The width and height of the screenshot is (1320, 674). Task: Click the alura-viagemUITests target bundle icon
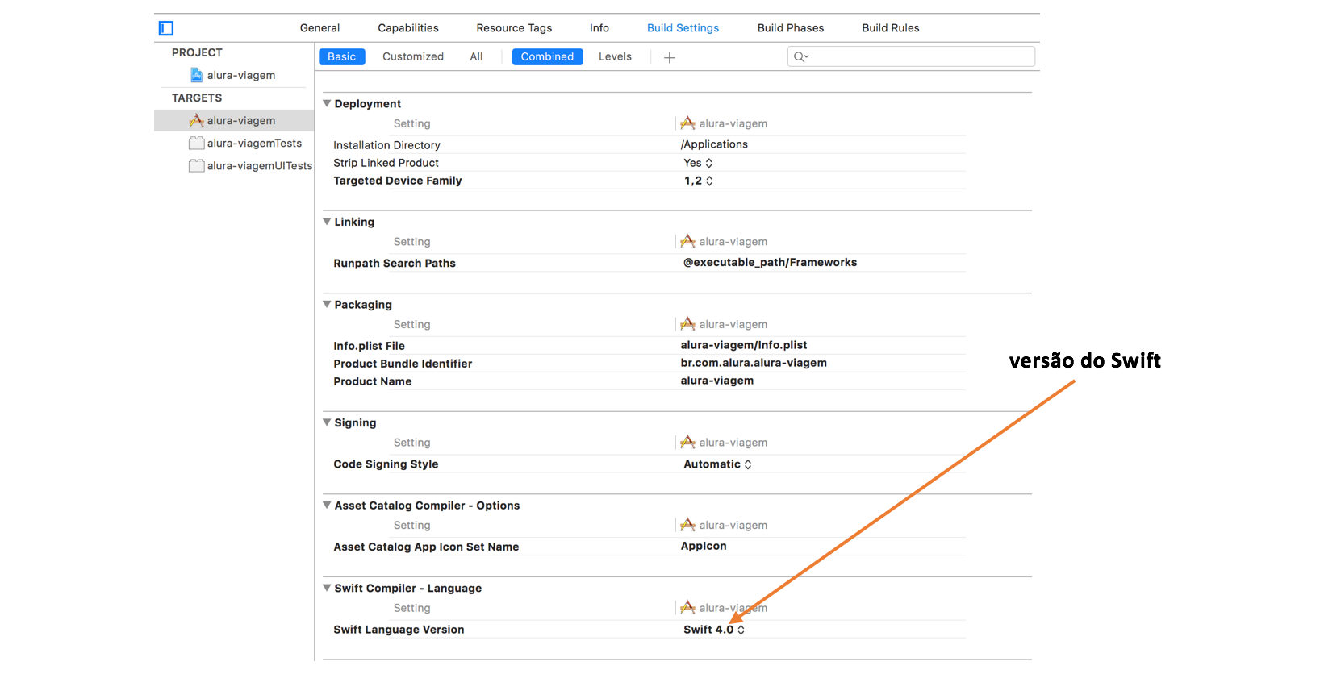tap(196, 165)
